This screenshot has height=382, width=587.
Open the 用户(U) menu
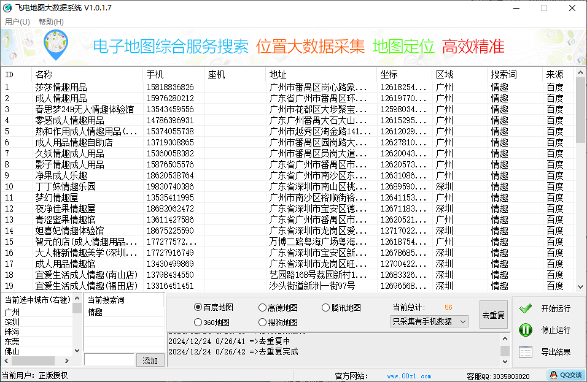click(x=17, y=21)
